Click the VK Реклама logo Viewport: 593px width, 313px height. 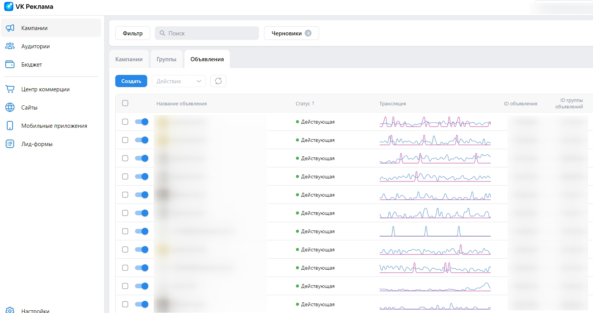29,6
